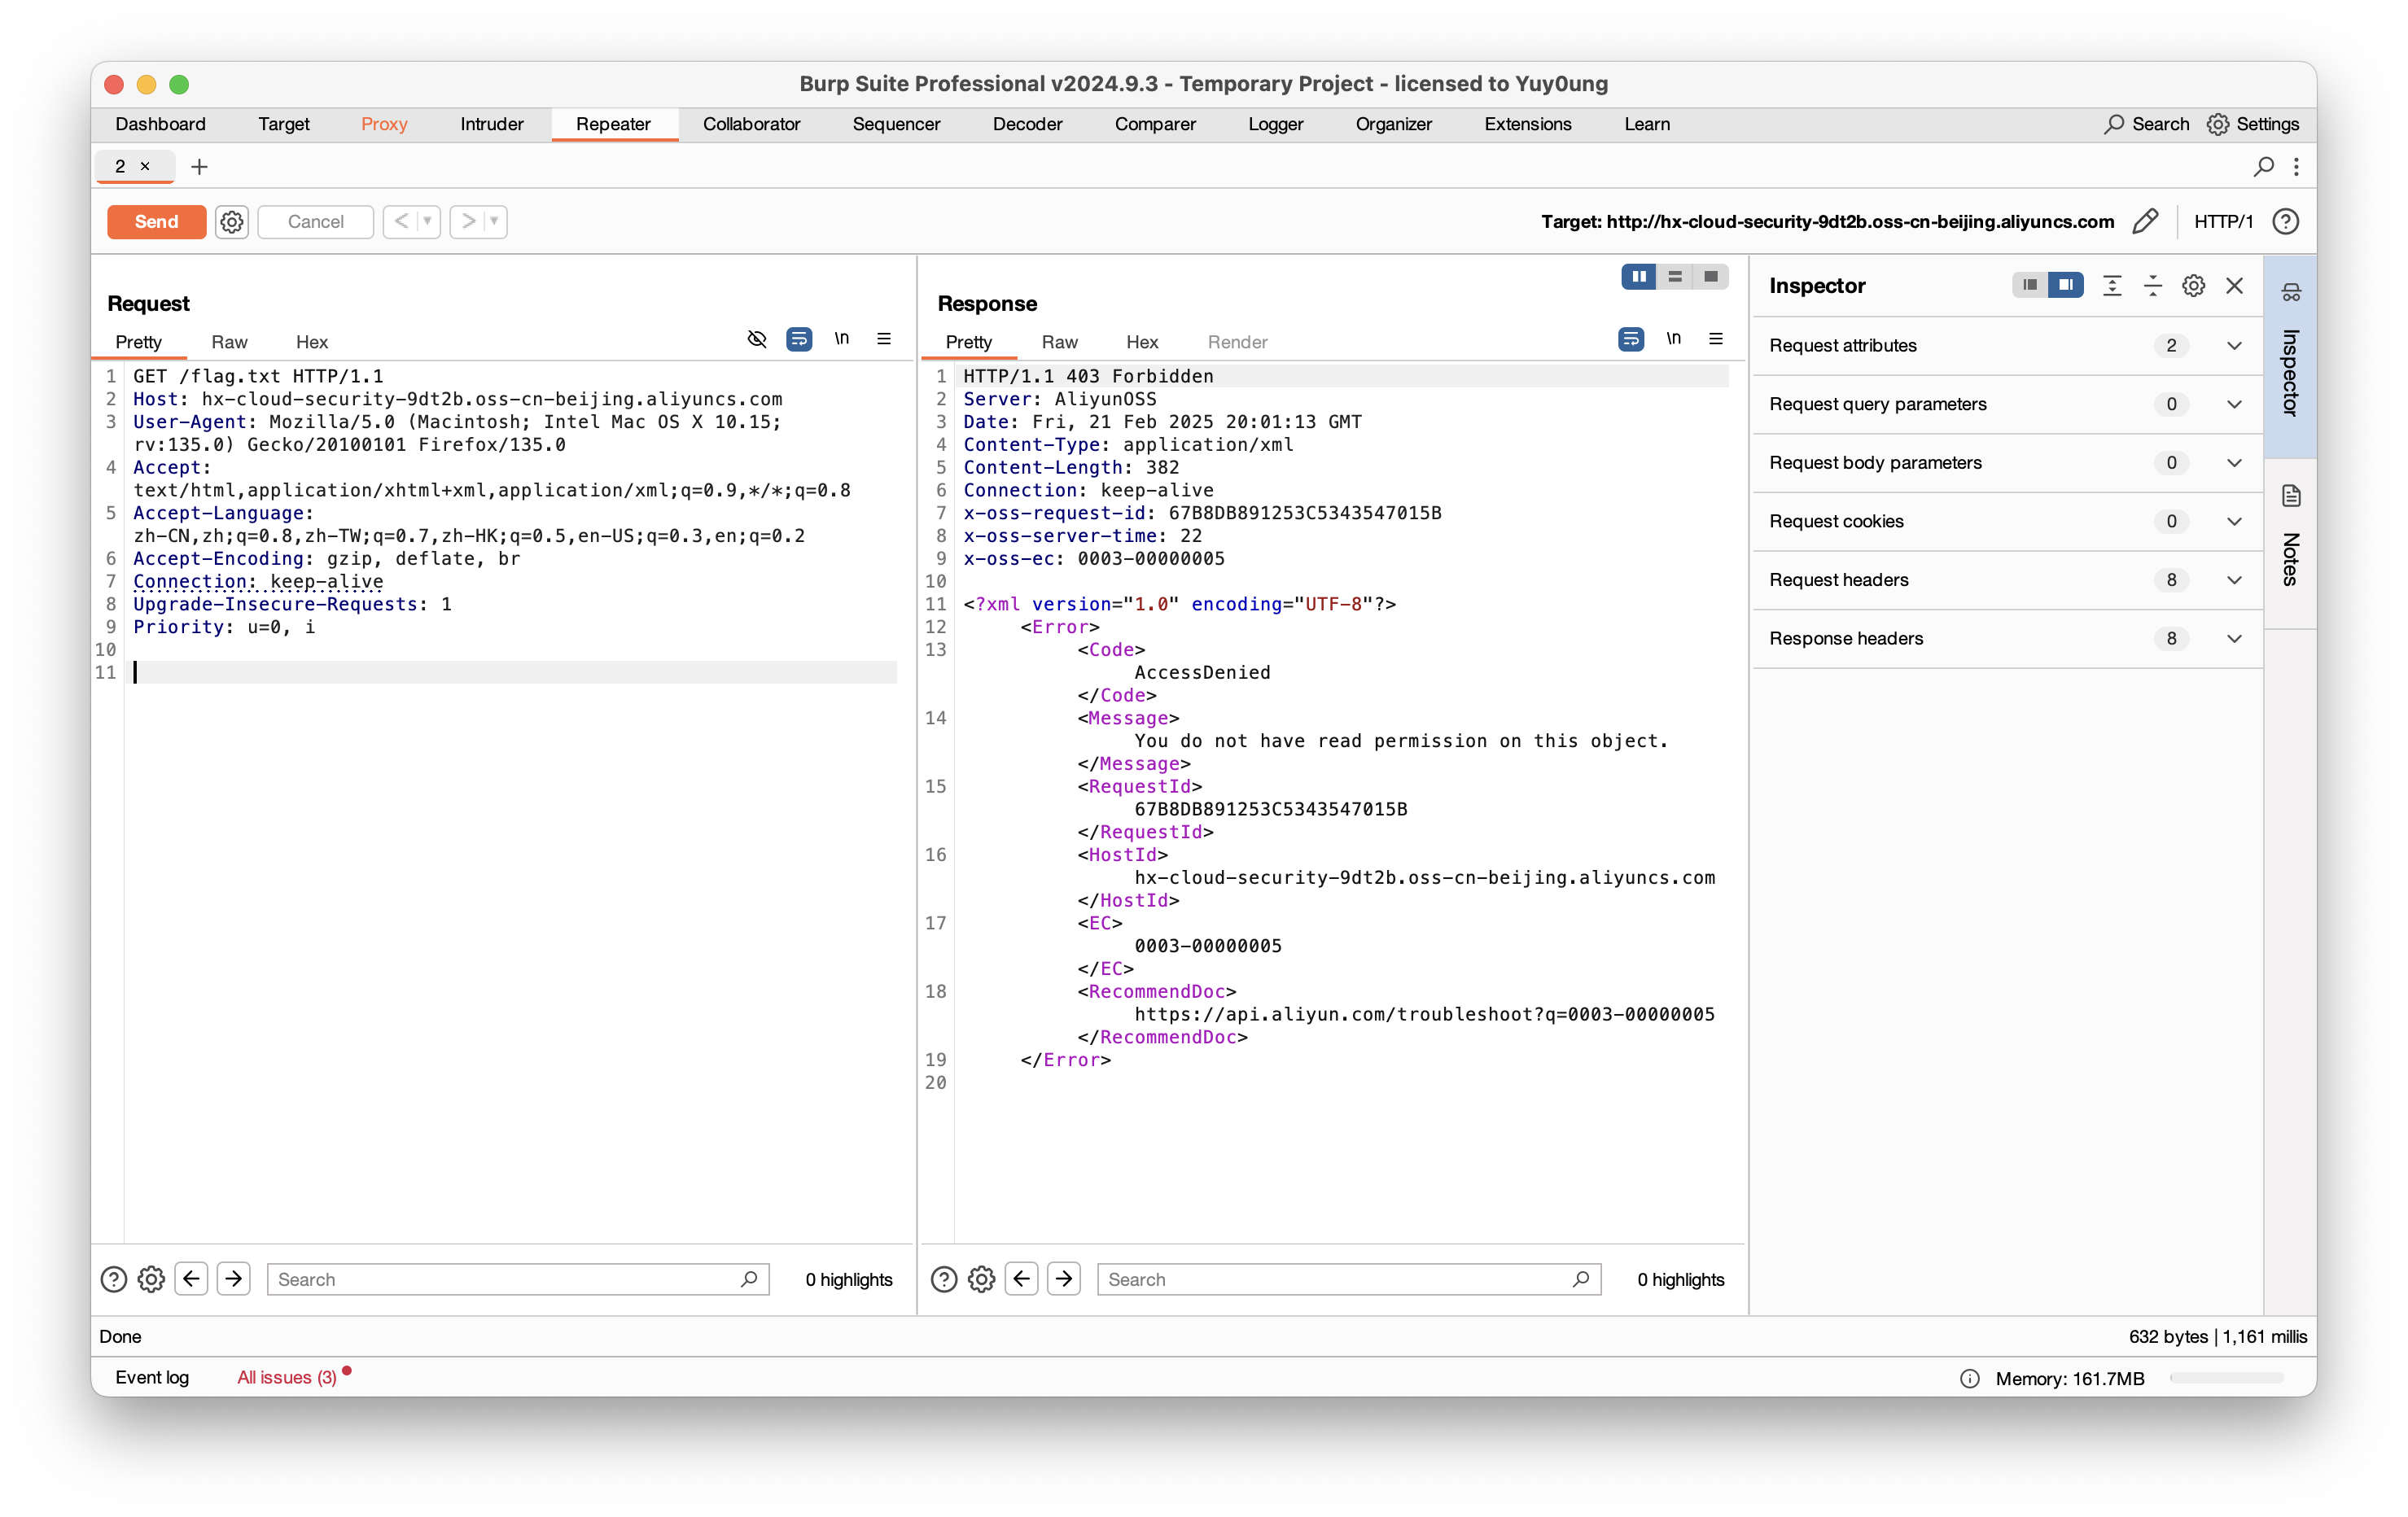Click the edit target pencil icon
Screen dimensions: 2408x1517
click(2145, 221)
